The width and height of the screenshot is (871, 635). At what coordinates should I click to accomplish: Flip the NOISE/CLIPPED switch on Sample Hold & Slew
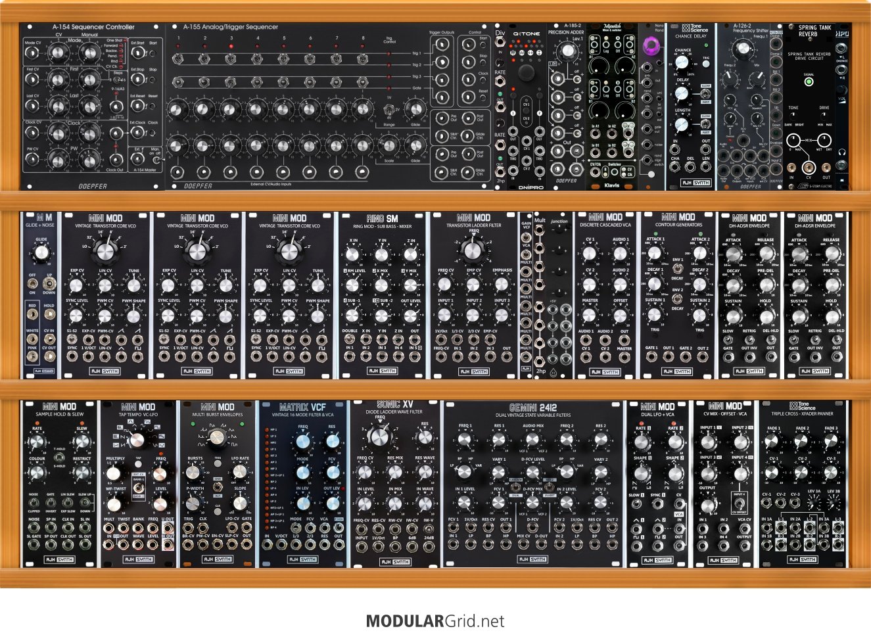coord(34,503)
